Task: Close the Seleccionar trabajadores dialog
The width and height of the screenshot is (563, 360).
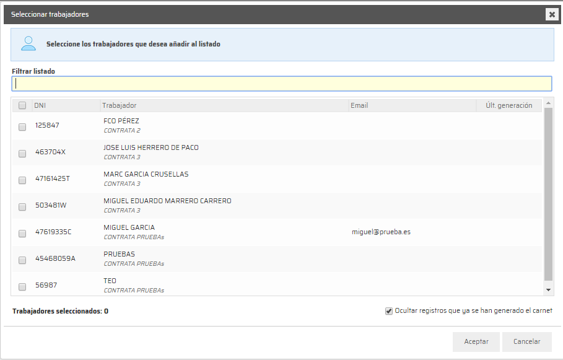Action: click(552, 14)
